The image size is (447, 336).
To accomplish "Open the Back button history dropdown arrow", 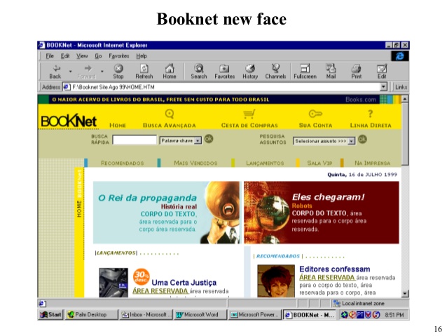I will click(x=71, y=71).
